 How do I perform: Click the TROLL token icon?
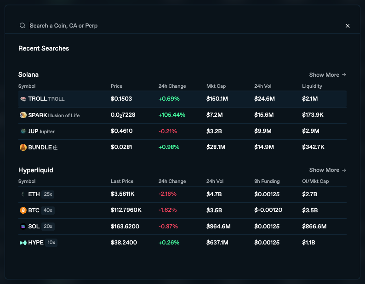(x=23, y=99)
